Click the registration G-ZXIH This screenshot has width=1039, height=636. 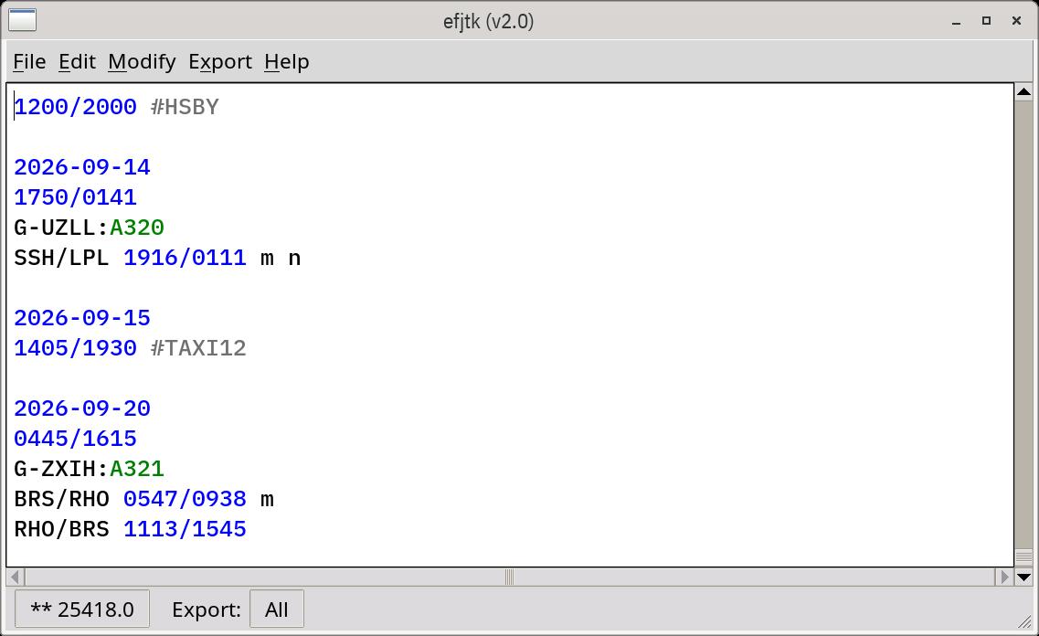pos(54,469)
